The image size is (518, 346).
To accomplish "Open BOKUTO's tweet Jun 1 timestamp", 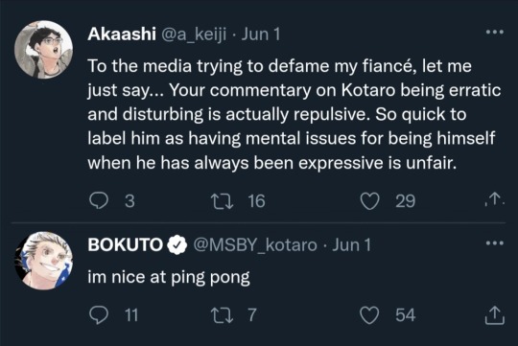I will pyautogui.click(x=351, y=244).
